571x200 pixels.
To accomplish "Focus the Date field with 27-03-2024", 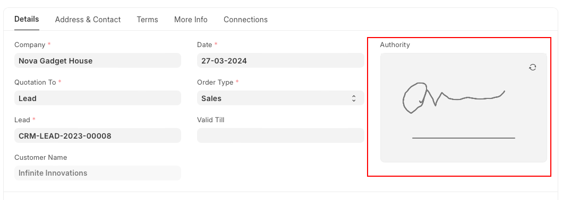I will coord(280,61).
